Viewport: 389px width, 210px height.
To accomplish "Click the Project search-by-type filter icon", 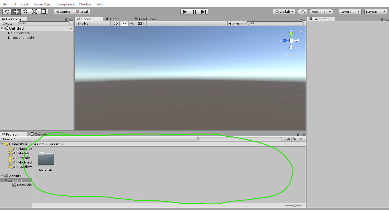I will click(288, 139).
